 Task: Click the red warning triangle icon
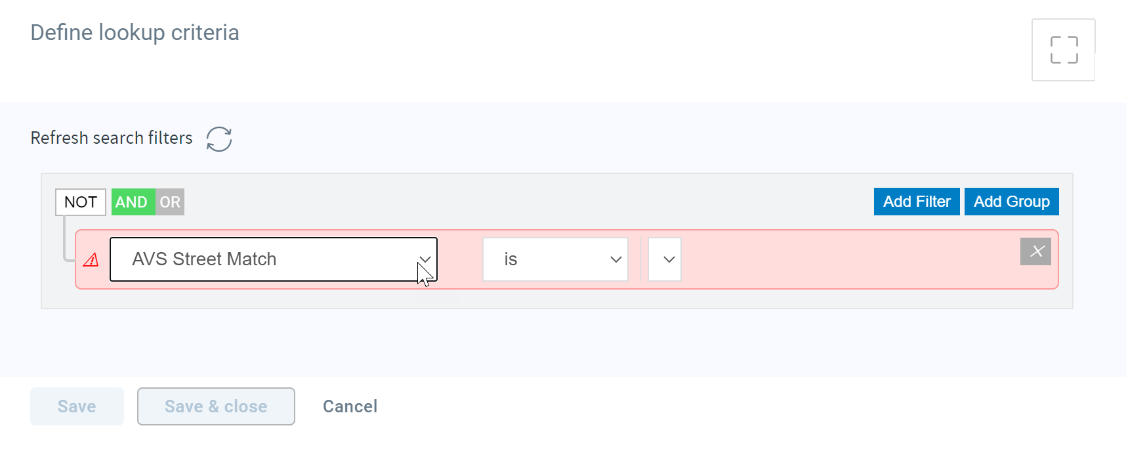[x=91, y=260]
